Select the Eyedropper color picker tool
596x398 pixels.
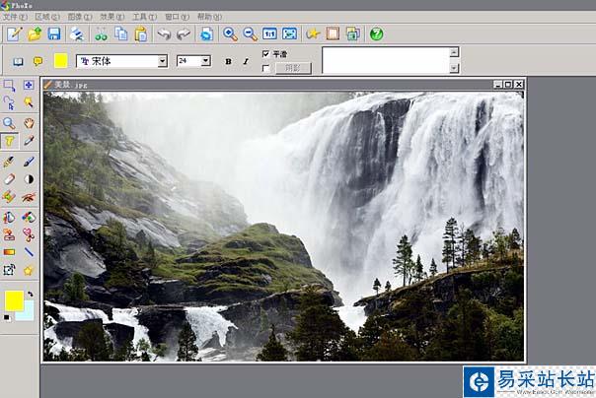tap(29, 141)
